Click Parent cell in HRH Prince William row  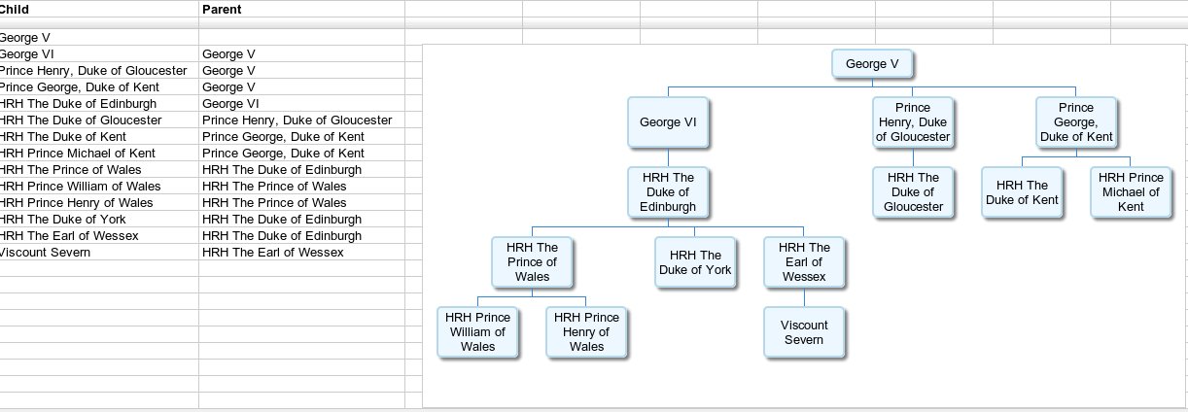point(301,186)
